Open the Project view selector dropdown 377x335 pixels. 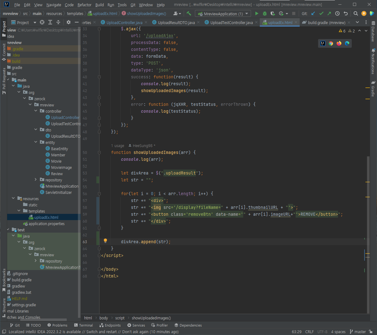[x=24, y=22]
